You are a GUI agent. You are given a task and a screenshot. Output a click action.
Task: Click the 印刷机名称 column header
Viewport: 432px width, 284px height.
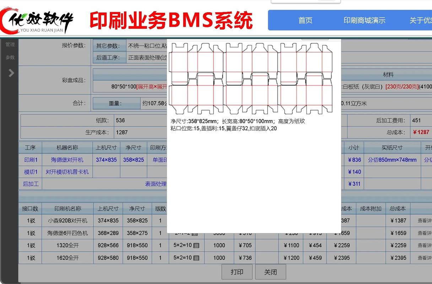[67, 209]
